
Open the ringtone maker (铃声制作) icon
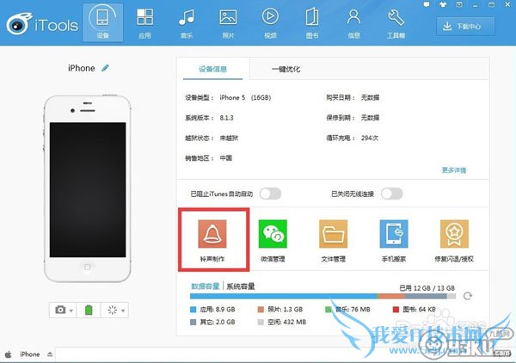tap(212, 234)
